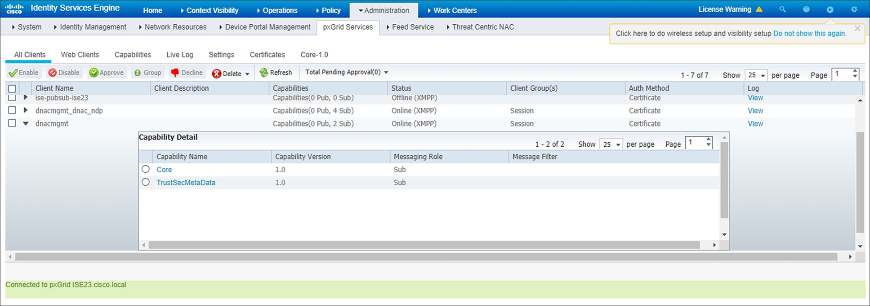Switch to the Capabilities tab
The image size is (870, 306).
point(133,55)
